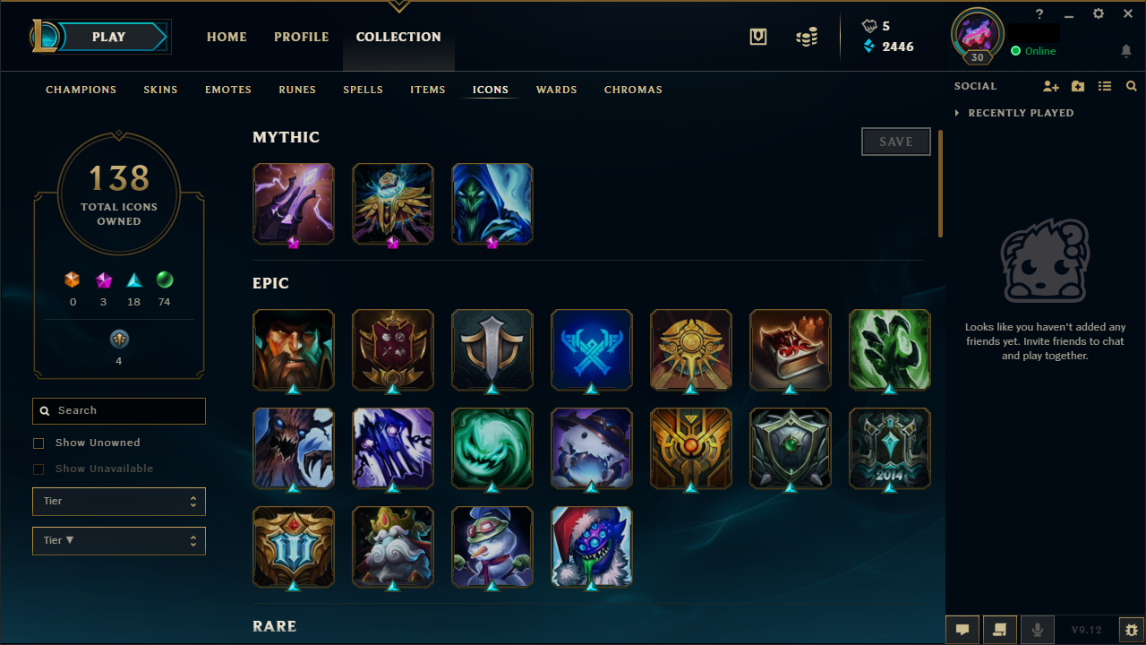Screen dimensions: 1146x645
Task: Open the Tier ▼ sorting dropdown
Action: [119, 541]
